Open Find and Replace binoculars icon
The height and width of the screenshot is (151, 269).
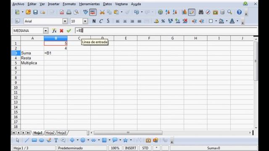(201, 12)
